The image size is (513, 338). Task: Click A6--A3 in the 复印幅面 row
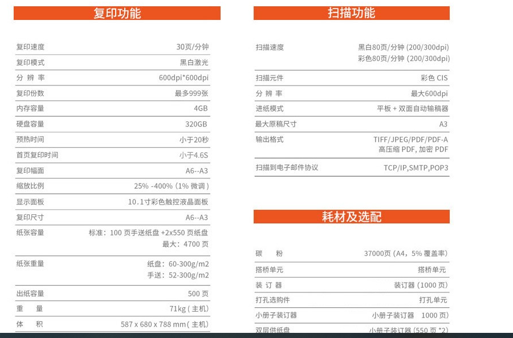coord(197,170)
